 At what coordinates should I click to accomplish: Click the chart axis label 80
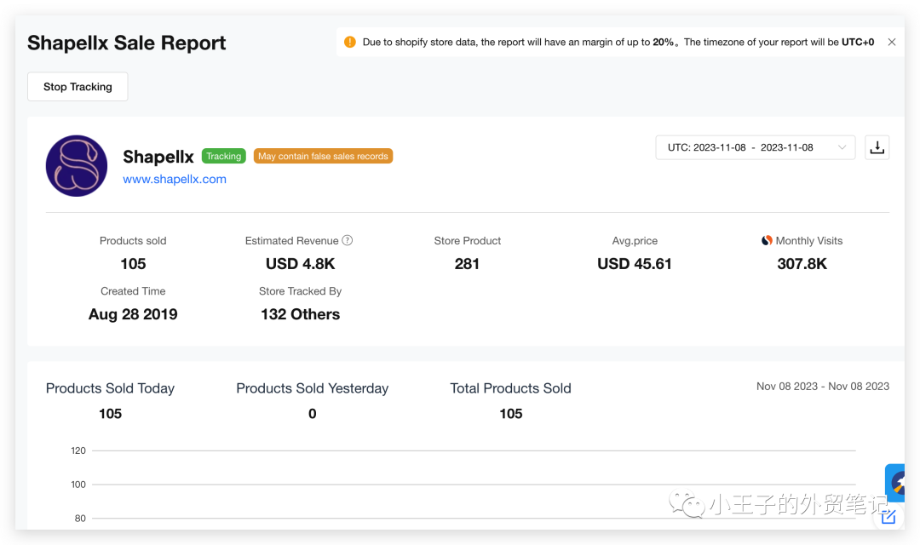tap(80, 518)
